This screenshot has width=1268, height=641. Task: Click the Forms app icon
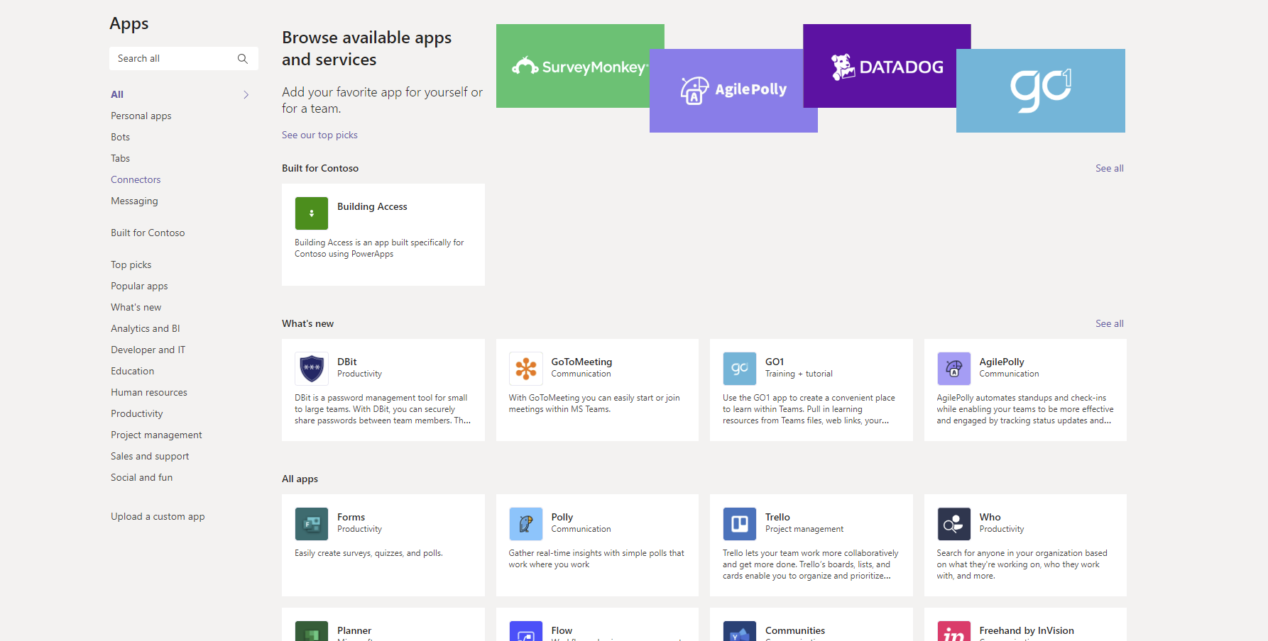coord(312,524)
